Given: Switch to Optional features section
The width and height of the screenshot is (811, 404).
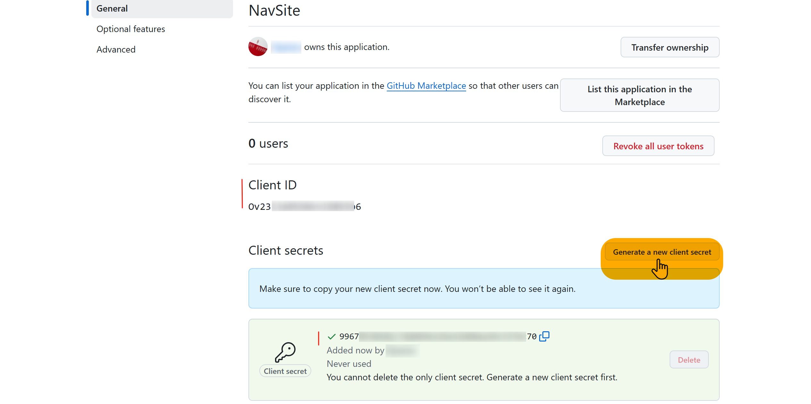Looking at the screenshot, I should (x=130, y=29).
